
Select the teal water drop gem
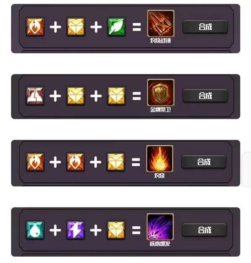coord(35,230)
